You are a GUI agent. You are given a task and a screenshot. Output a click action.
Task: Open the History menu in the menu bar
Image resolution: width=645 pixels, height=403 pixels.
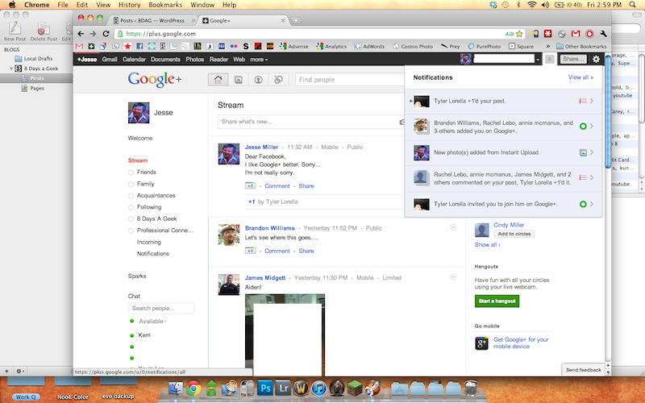pos(130,5)
